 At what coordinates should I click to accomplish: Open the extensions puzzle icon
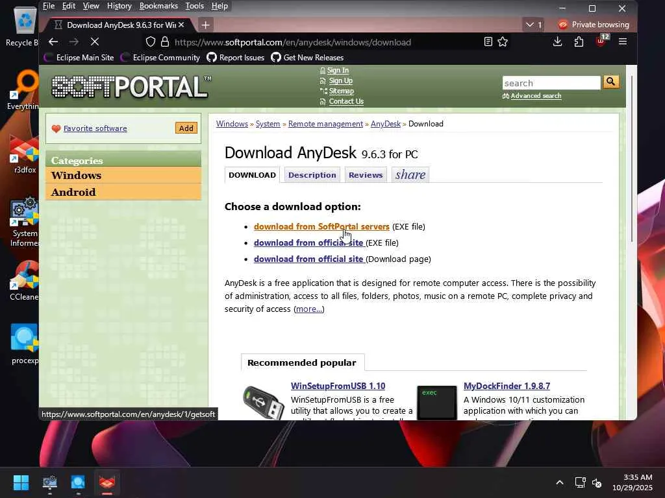tap(579, 41)
